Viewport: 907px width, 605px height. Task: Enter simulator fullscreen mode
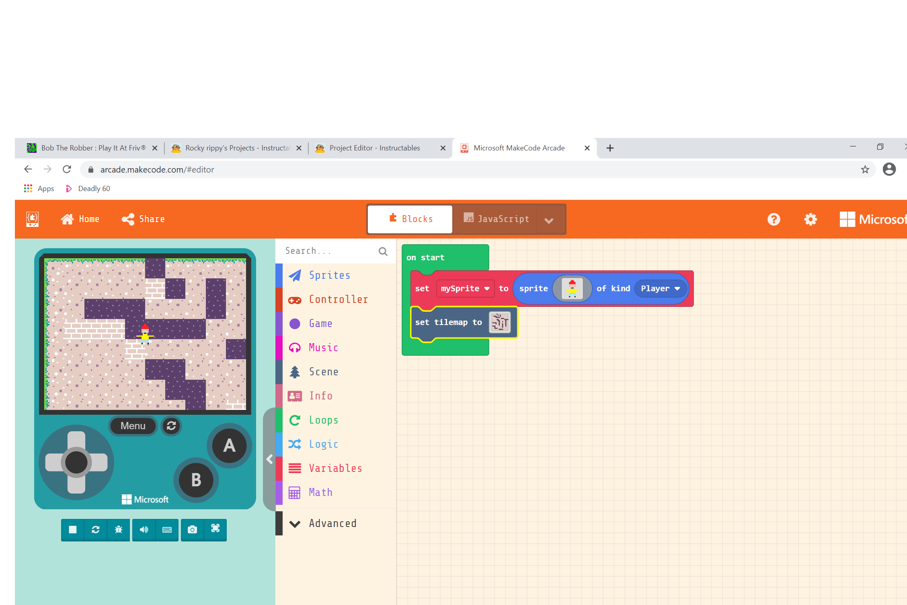click(x=215, y=530)
